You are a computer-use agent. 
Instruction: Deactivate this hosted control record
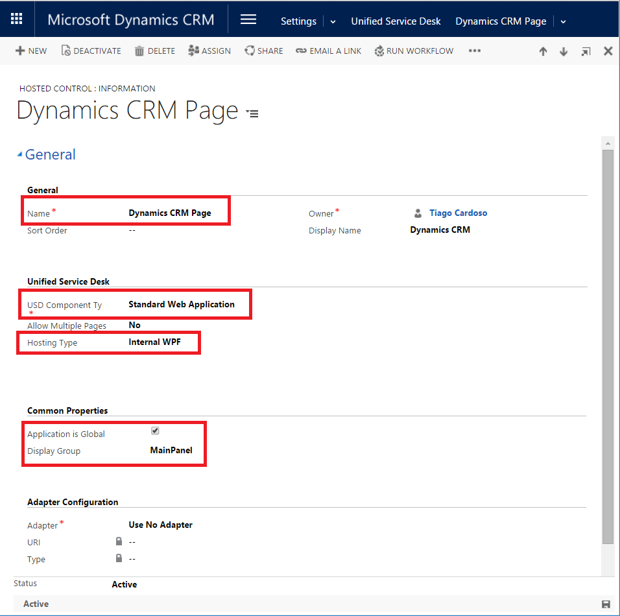tap(91, 51)
